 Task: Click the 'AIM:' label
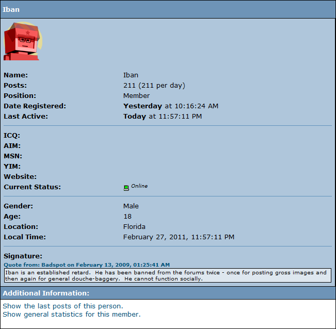coord(12,146)
